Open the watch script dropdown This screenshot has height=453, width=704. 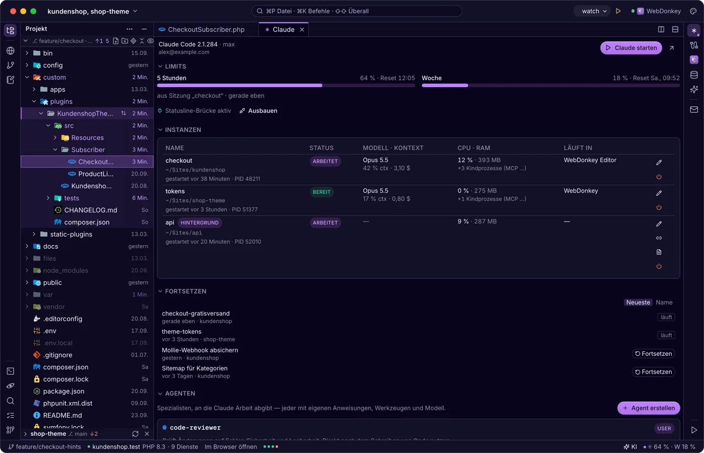[592, 11]
